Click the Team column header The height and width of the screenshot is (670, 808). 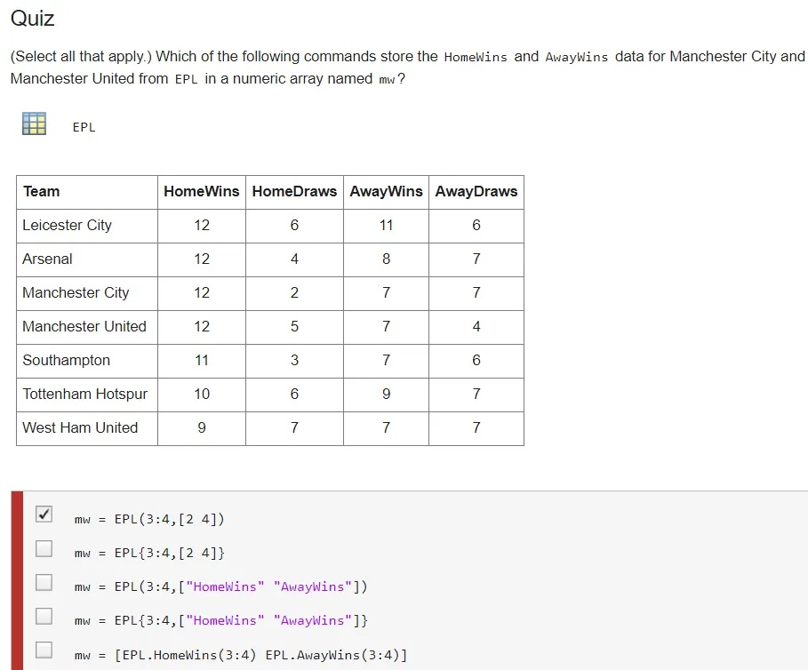[x=42, y=191]
